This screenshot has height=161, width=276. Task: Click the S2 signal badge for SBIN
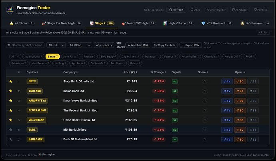pos(175,81)
